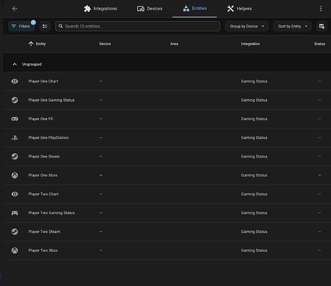Switch to the Integrations tab
This screenshot has width=331, height=286.
(x=100, y=9)
